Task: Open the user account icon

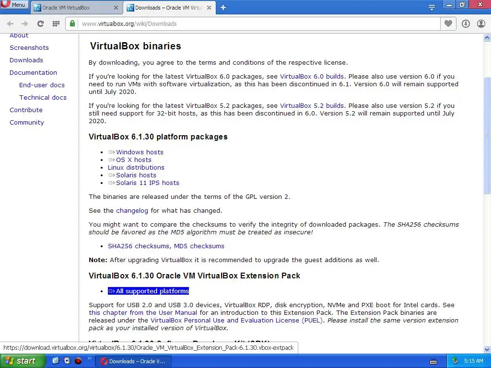Action: 481,24
